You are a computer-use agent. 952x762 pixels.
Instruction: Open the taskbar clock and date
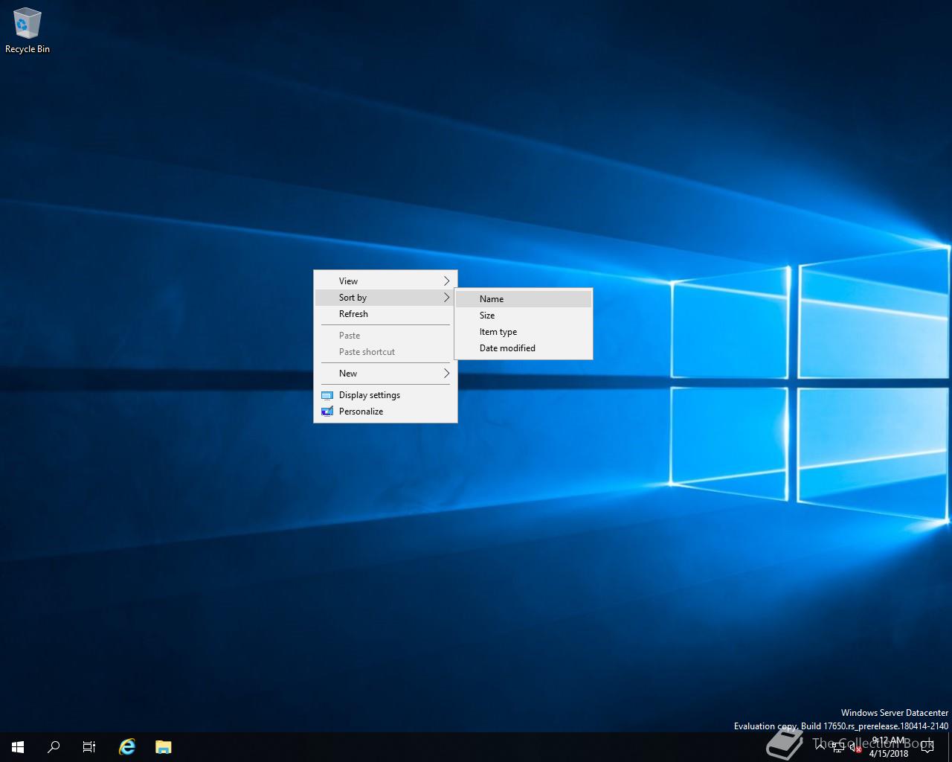coord(889,746)
